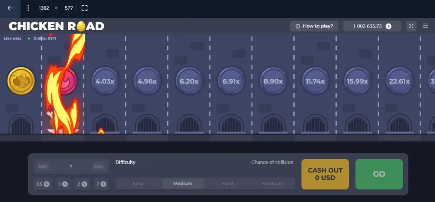Screen dimensions: 435x202
Task: Set bet to MAX
Action: click(99, 167)
